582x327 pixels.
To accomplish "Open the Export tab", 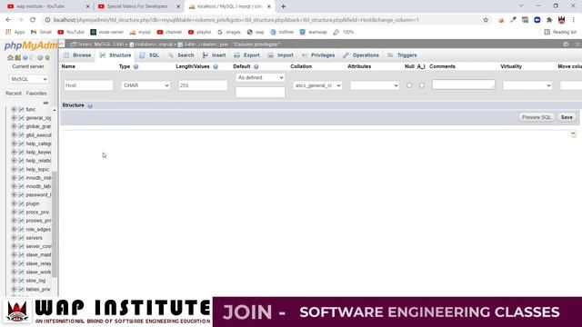I will pos(246,55).
